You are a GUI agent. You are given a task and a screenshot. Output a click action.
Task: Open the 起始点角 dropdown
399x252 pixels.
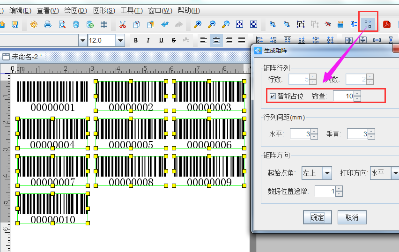click(327, 173)
